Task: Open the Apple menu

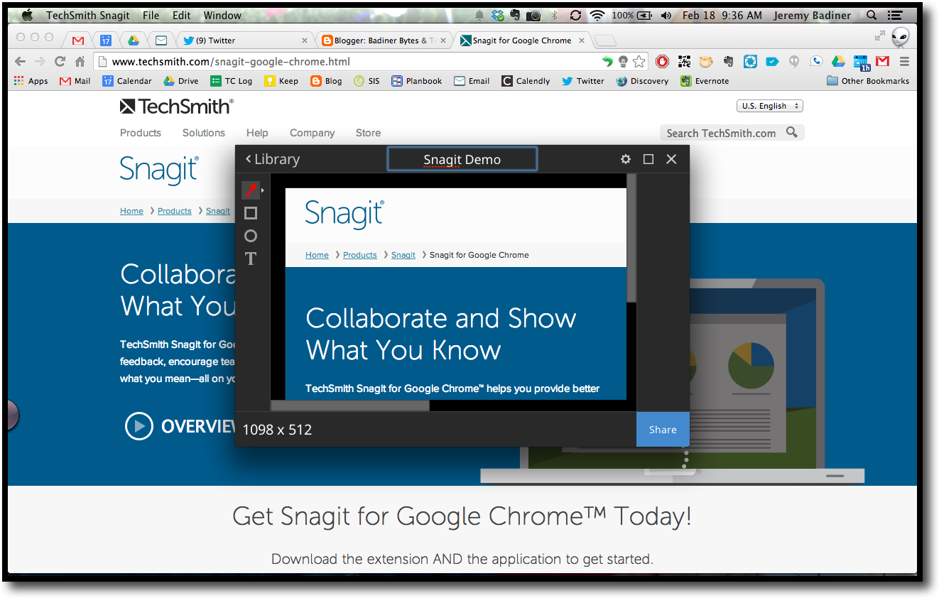Action: pos(27,15)
